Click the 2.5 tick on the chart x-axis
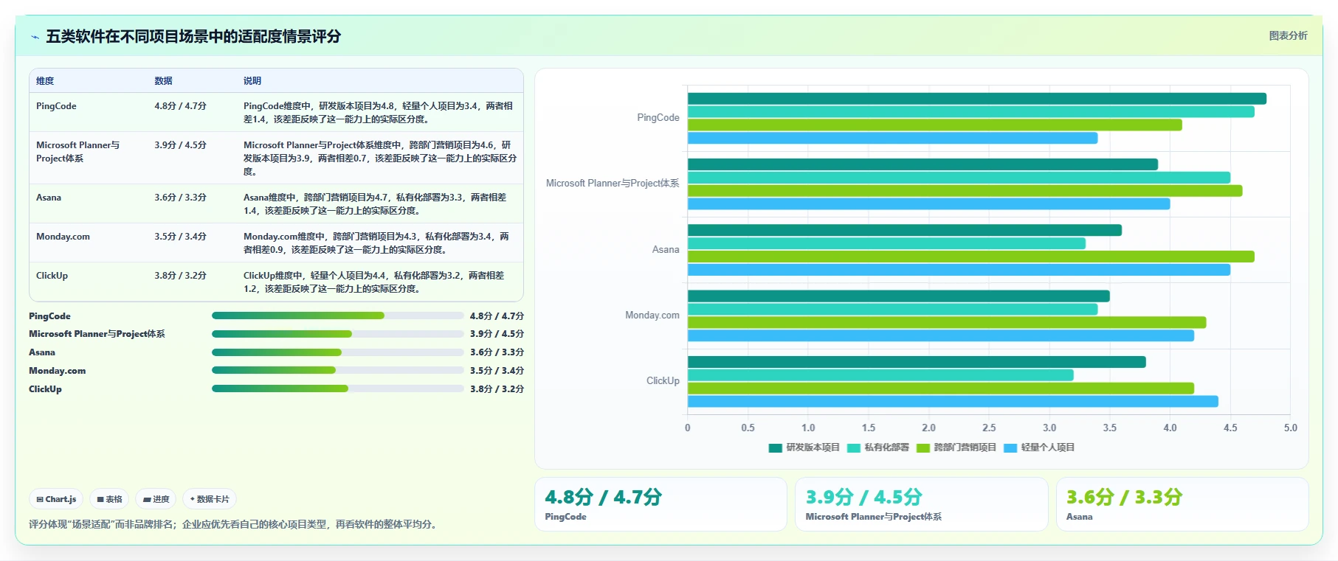 989,428
